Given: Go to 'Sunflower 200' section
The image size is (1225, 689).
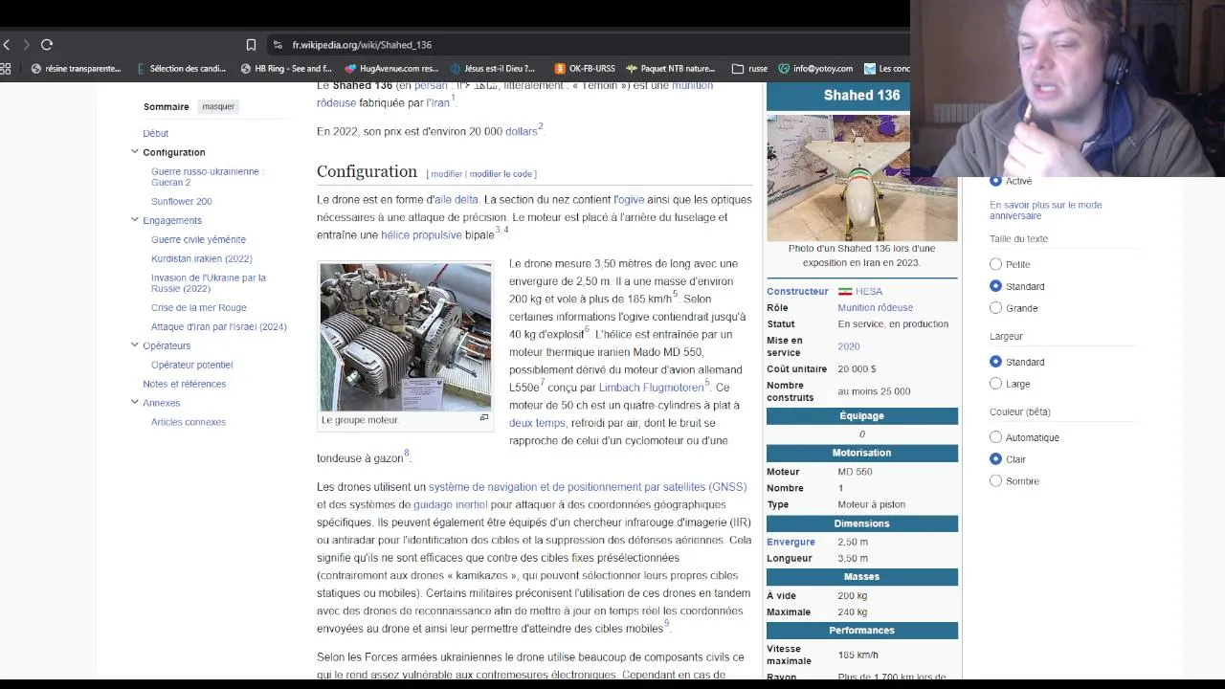Looking at the screenshot, I should click(182, 201).
